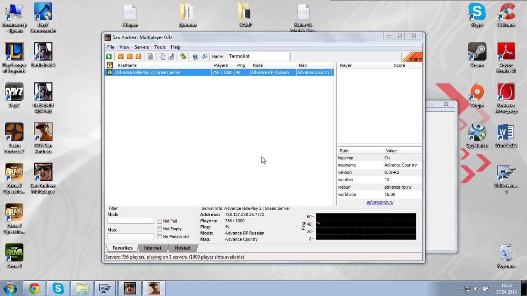527x296 pixels.
Task: Show hidden tray icons arrow
Action: (458, 289)
